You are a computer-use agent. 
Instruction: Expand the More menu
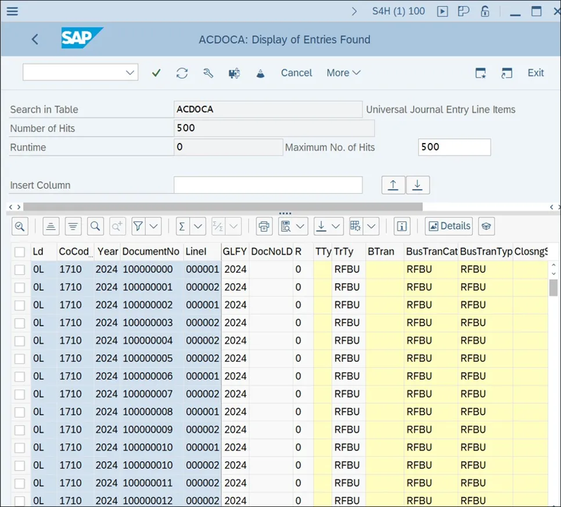(x=343, y=73)
